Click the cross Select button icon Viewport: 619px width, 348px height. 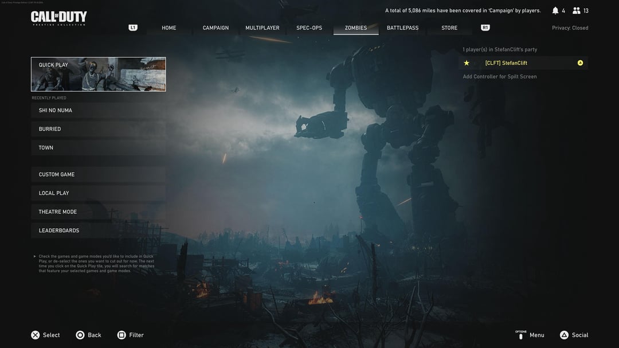coord(36,335)
